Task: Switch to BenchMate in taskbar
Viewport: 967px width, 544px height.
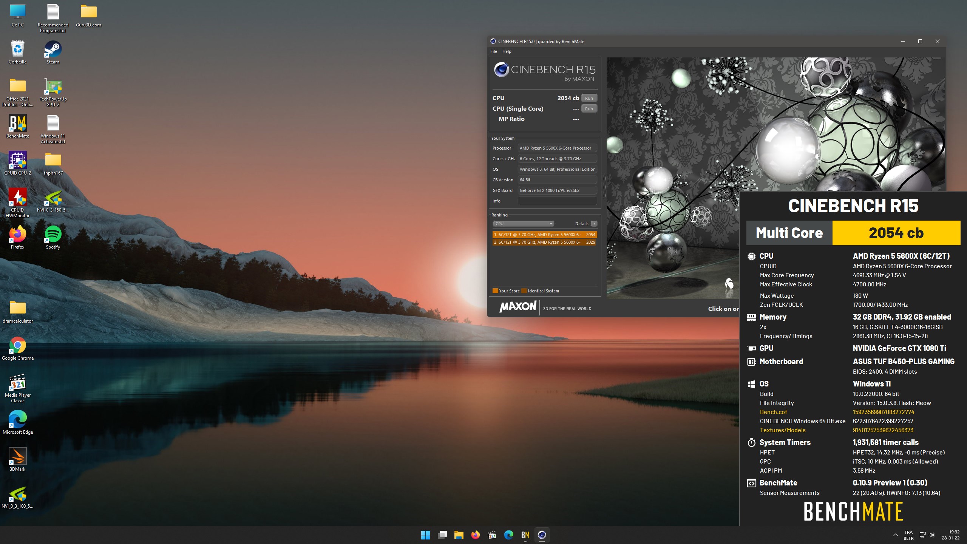Action: tap(525, 535)
